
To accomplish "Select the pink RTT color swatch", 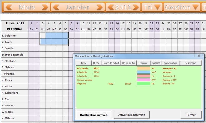I will coord(144,80).
